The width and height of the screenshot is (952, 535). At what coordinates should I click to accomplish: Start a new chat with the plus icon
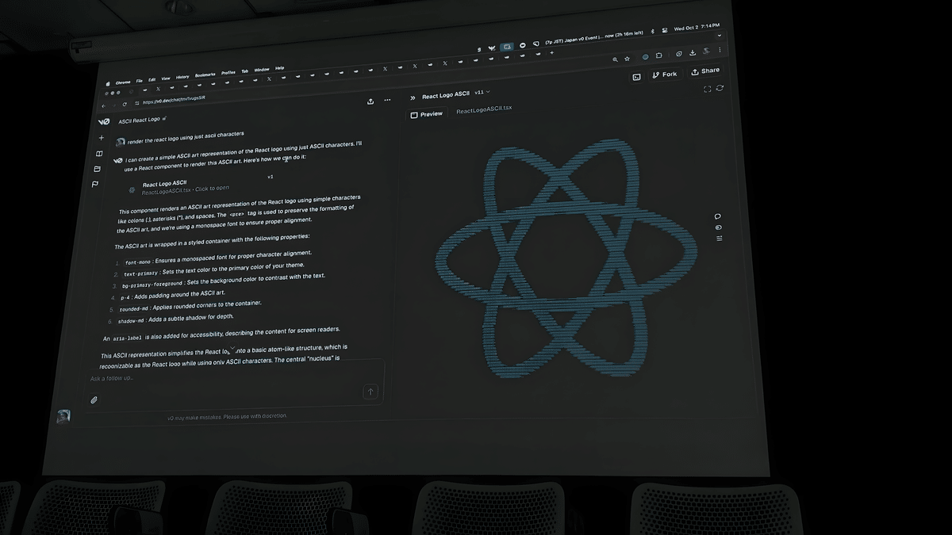click(101, 138)
